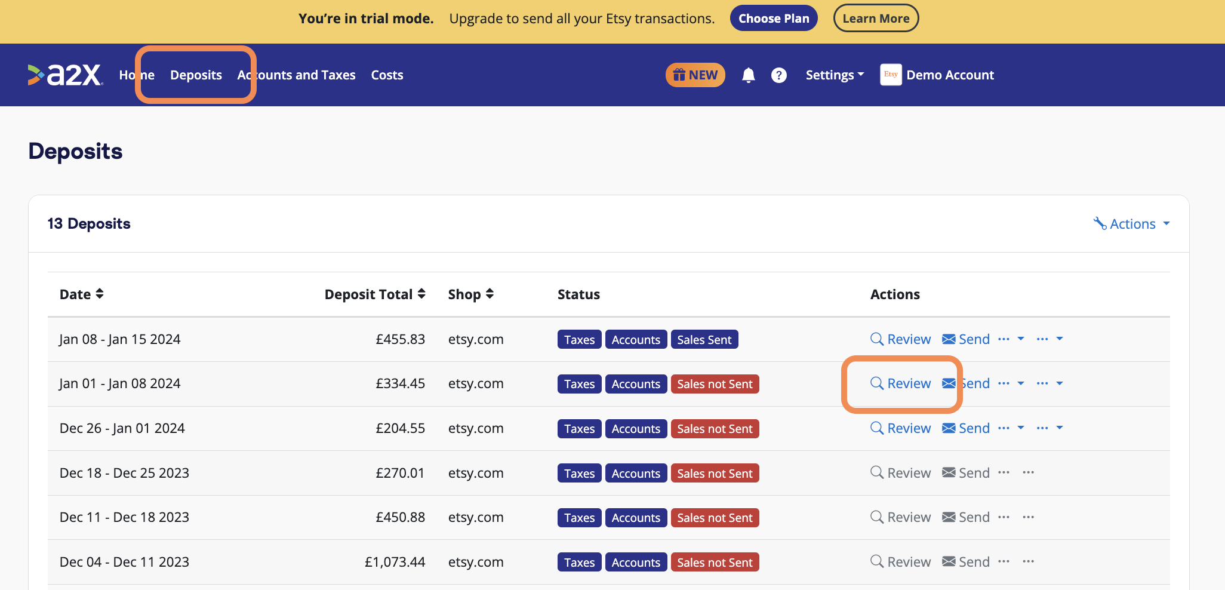Click envelope Send for Jan 01 - Jan 08 2024

(966, 383)
